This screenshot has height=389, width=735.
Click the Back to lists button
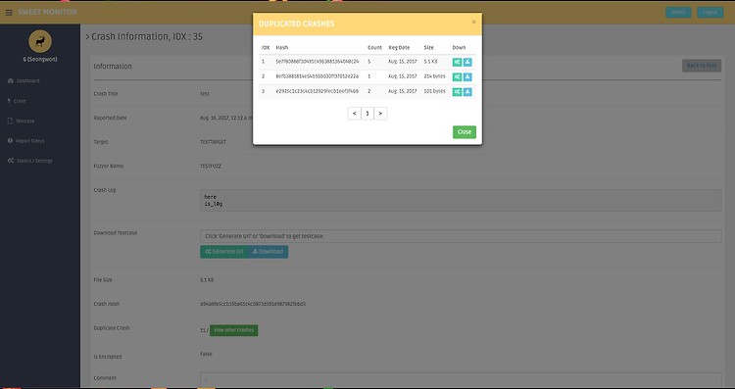tap(702, 66)
